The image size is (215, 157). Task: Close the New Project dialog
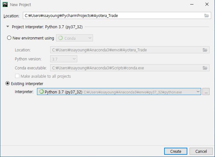207,4
